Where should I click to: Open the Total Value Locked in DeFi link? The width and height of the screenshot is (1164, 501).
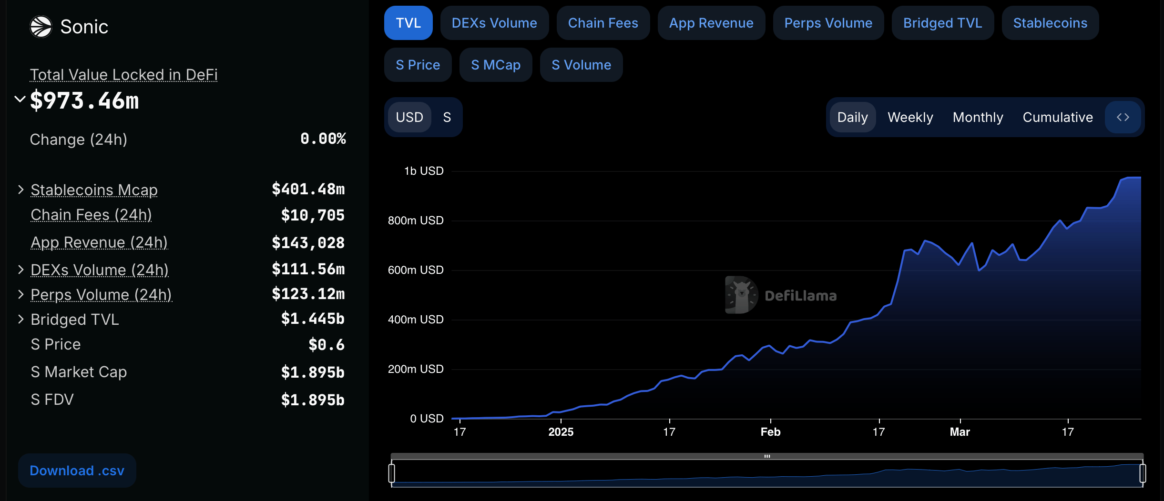click(x=124, y=75)
